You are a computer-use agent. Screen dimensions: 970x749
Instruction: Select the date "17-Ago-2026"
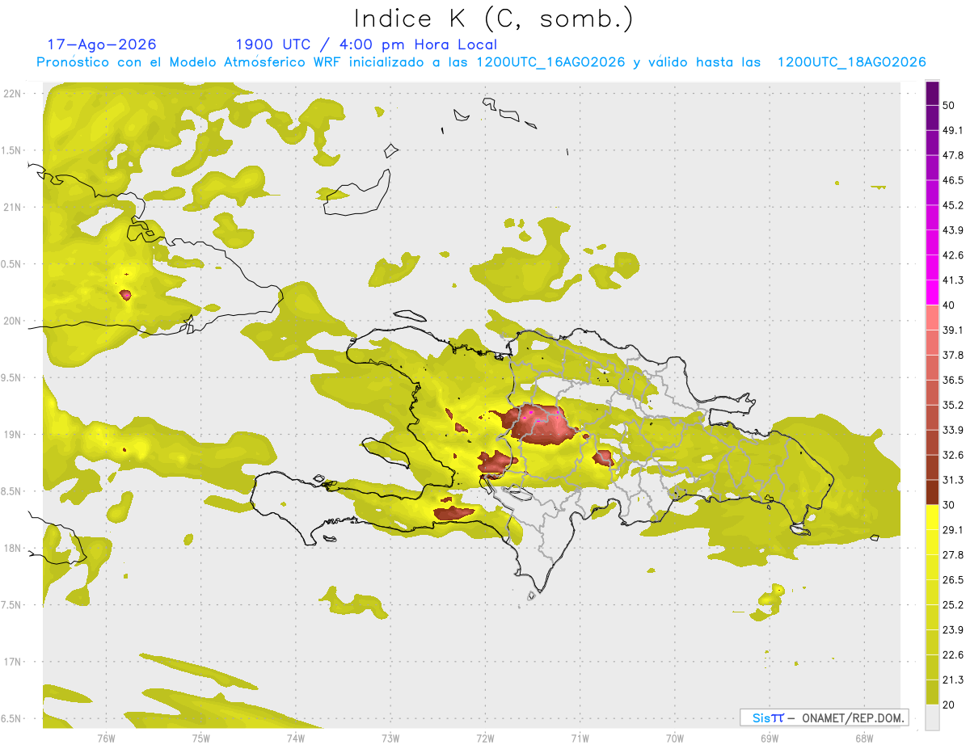[x=102, y=44]
